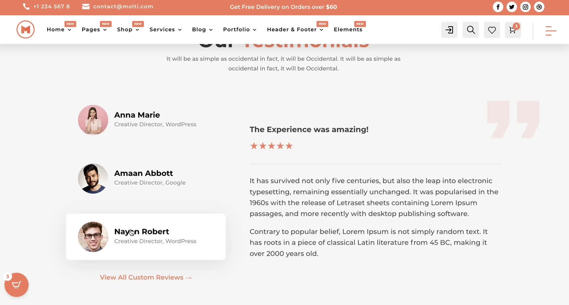Click View All Custom Reviews link
569x305 pixels.
coord(146,278)
